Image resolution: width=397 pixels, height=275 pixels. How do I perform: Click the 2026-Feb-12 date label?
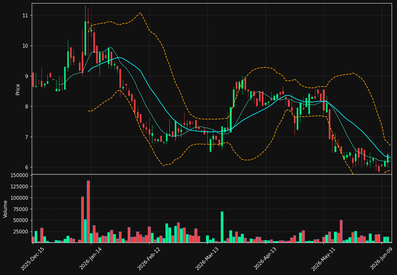point(149,259)
